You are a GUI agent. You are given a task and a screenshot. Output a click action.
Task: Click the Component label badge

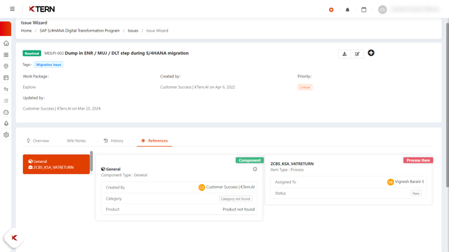(249, 160)
